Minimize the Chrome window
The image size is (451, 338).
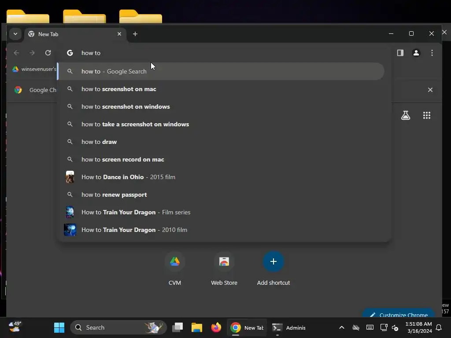pyautogui.click(x=391, y=33)
